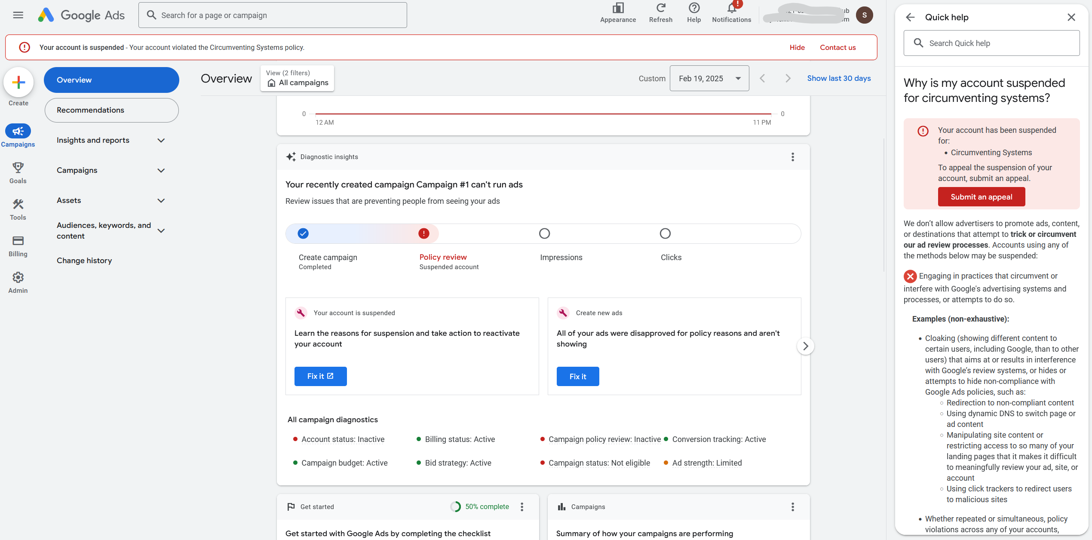Click Submit an appeal button

click(x=982, y=197)
